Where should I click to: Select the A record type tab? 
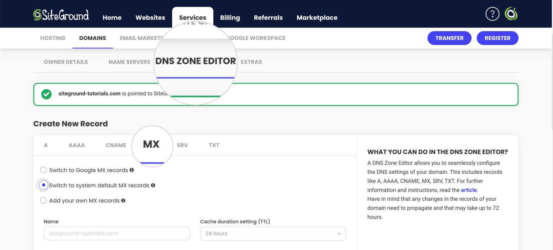click(46, 145)
